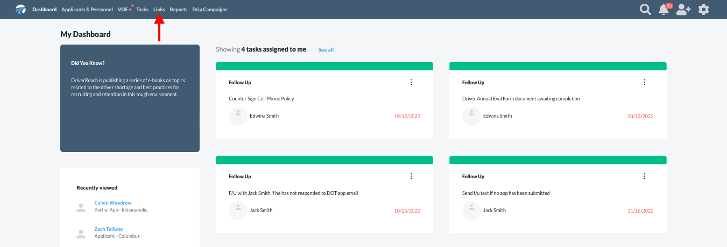
Task: Open Applicants & Personnel menu
Action: pos(87,10)
